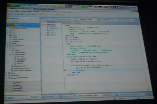Image resolution: width=157 pixels, height=104 pixels.
Task: Click the green 99% battery indicator
Action: point(84,6)
